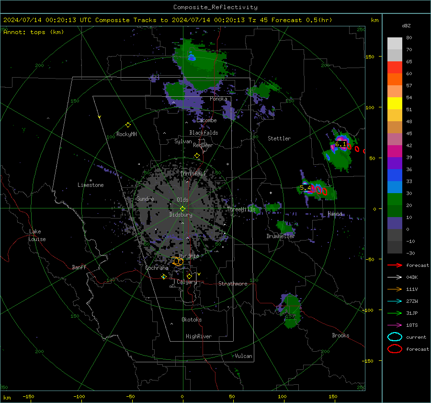The height and width of the screenshot is (403, 431).
Task: Click the Brooks city label
Action: point(340,335)
